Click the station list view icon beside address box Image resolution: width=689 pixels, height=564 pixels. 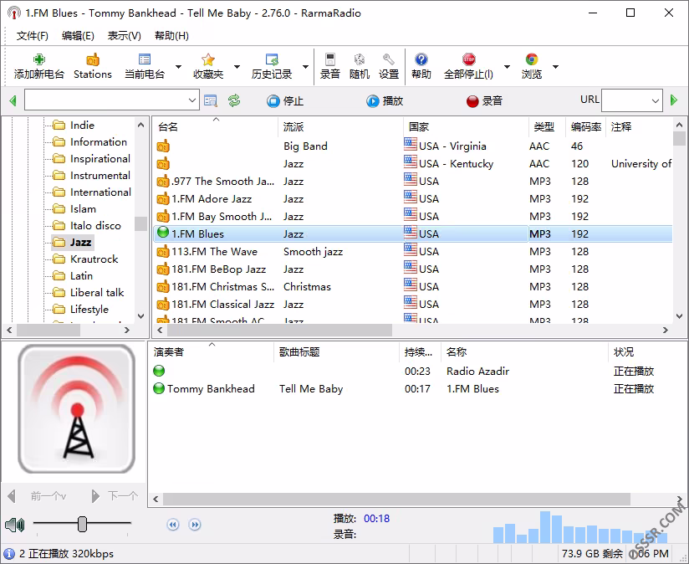click(211, 100)
